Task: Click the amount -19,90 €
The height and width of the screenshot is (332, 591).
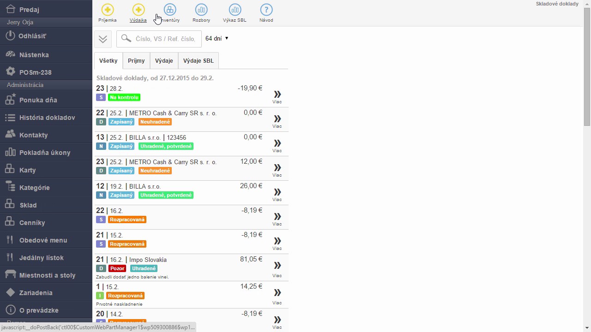Action: coord(250,88)
